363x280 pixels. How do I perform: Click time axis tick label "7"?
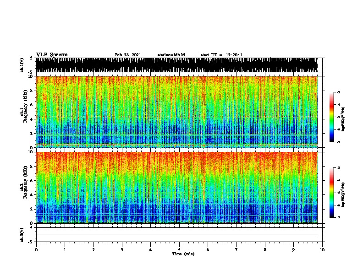click(x=236, y=250)
